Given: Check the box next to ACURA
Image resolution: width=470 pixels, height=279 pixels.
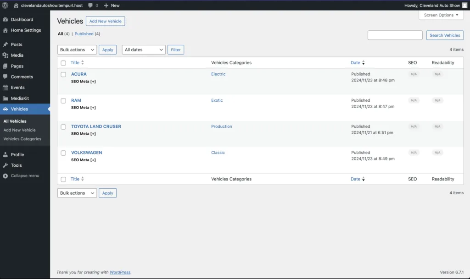Looking at the screenshot, I should pyautogui.click(x=63, y=74).
